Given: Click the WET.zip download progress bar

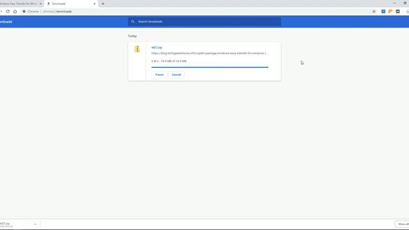Looking at the screenshot, I should pos(210,67).
